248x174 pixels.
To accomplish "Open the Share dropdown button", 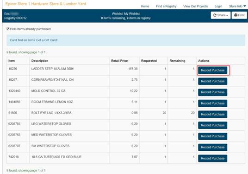I will pos(221,15).
